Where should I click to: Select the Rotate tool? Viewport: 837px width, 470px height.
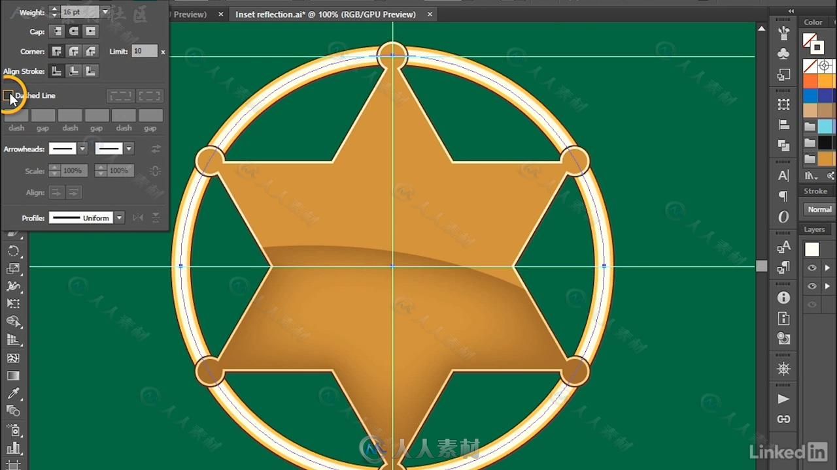pyautogui.click(x=13, y=251)
